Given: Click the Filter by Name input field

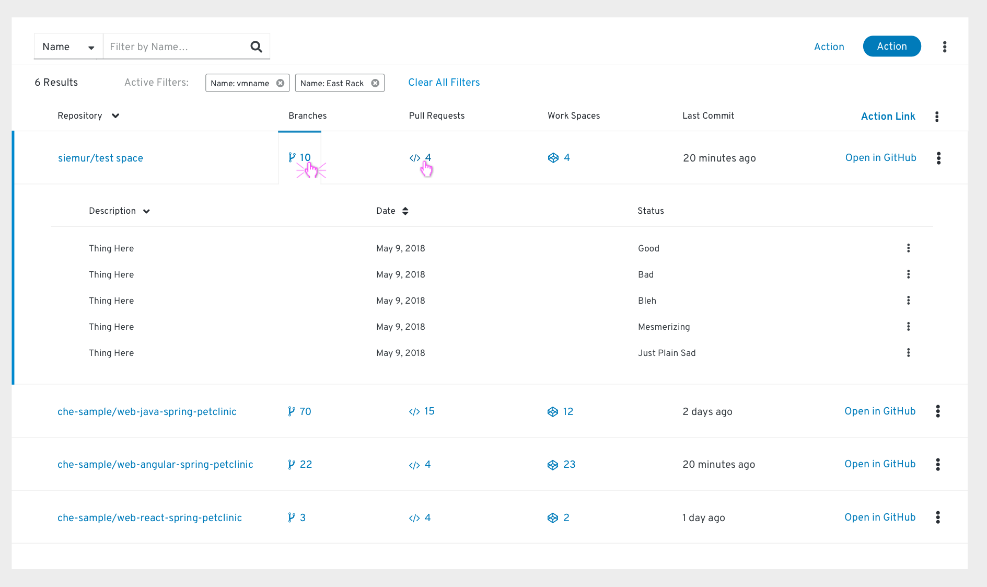Looking at the screenshot, I should click(172, 47).
